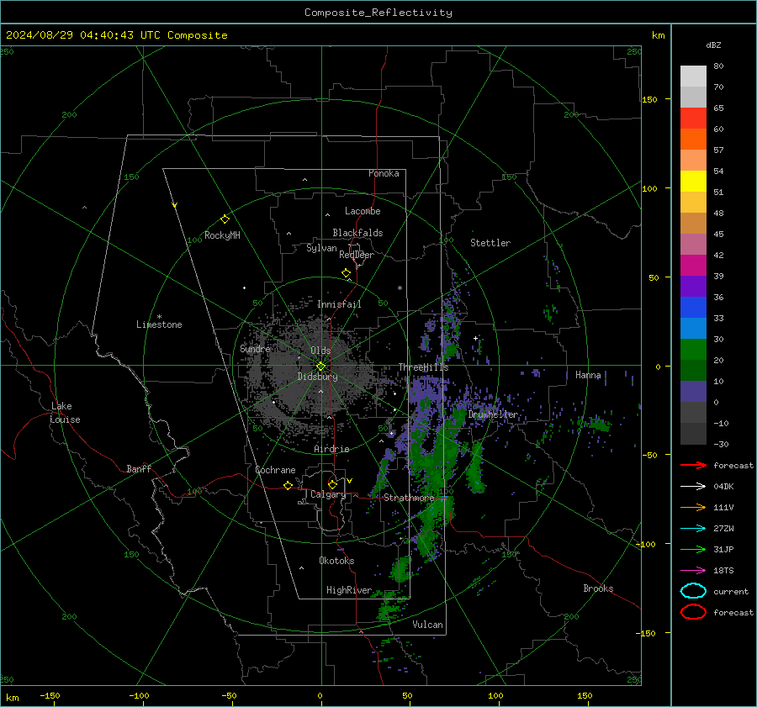Click the red forecast arrow in legend
This screenshot has height=707, width=757.
point(693,465)
